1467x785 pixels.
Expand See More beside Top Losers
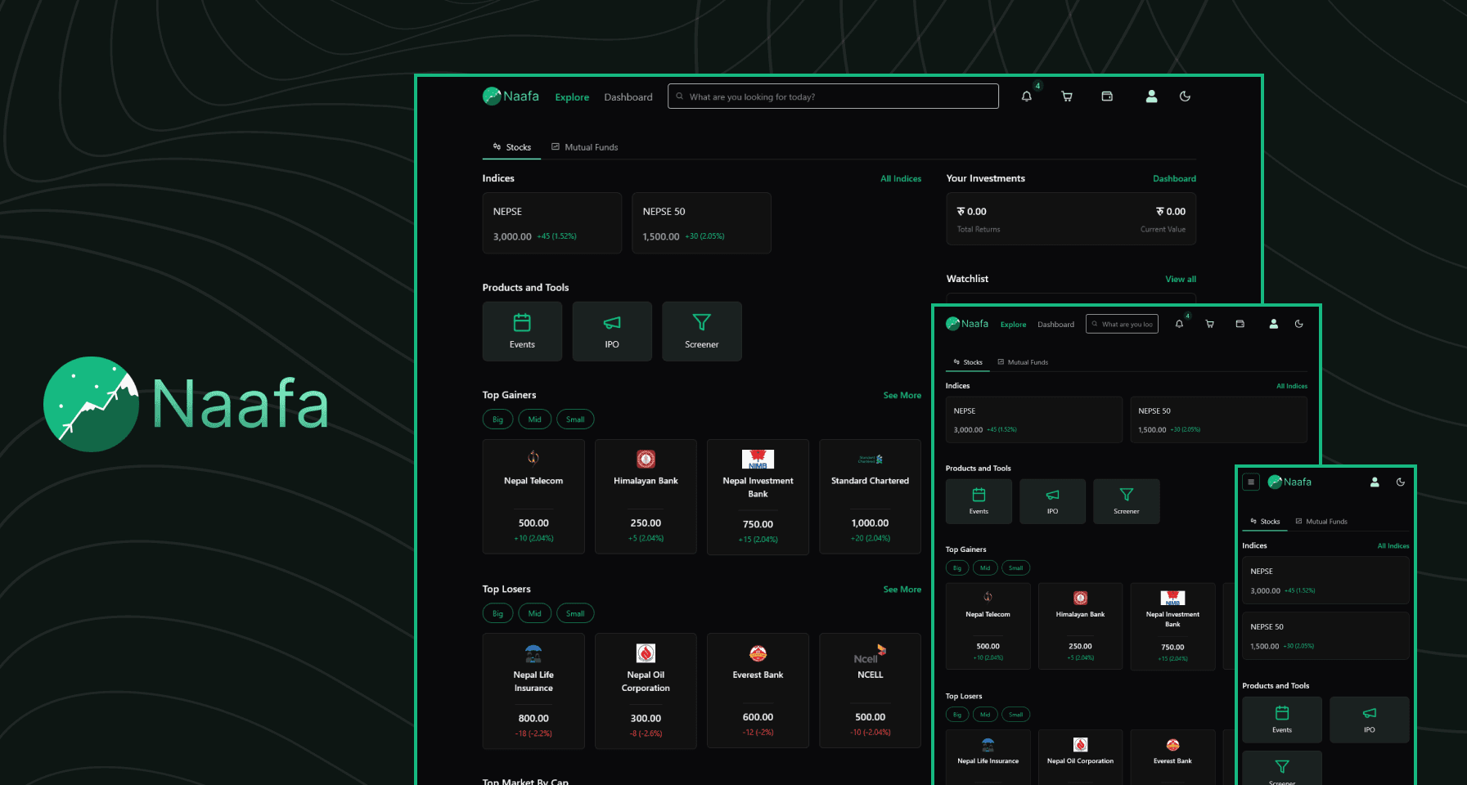pyautogui.click(x=902, y=590)
